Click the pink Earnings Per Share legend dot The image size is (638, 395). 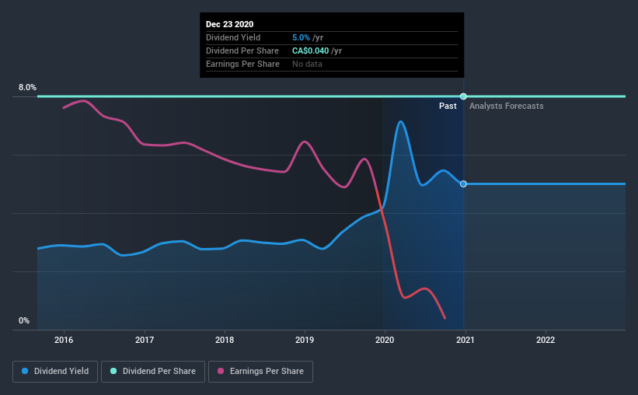pyautogui.click(x=221, y=371)
